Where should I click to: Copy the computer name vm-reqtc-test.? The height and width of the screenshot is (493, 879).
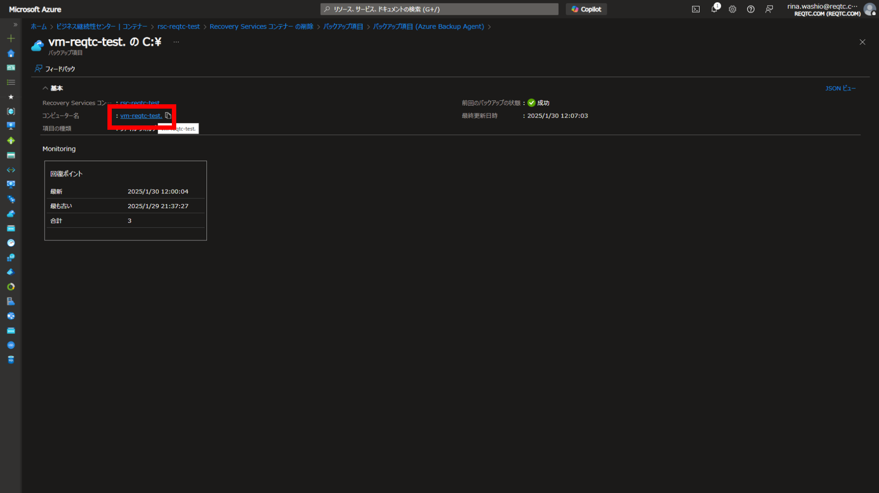[168, 116]
